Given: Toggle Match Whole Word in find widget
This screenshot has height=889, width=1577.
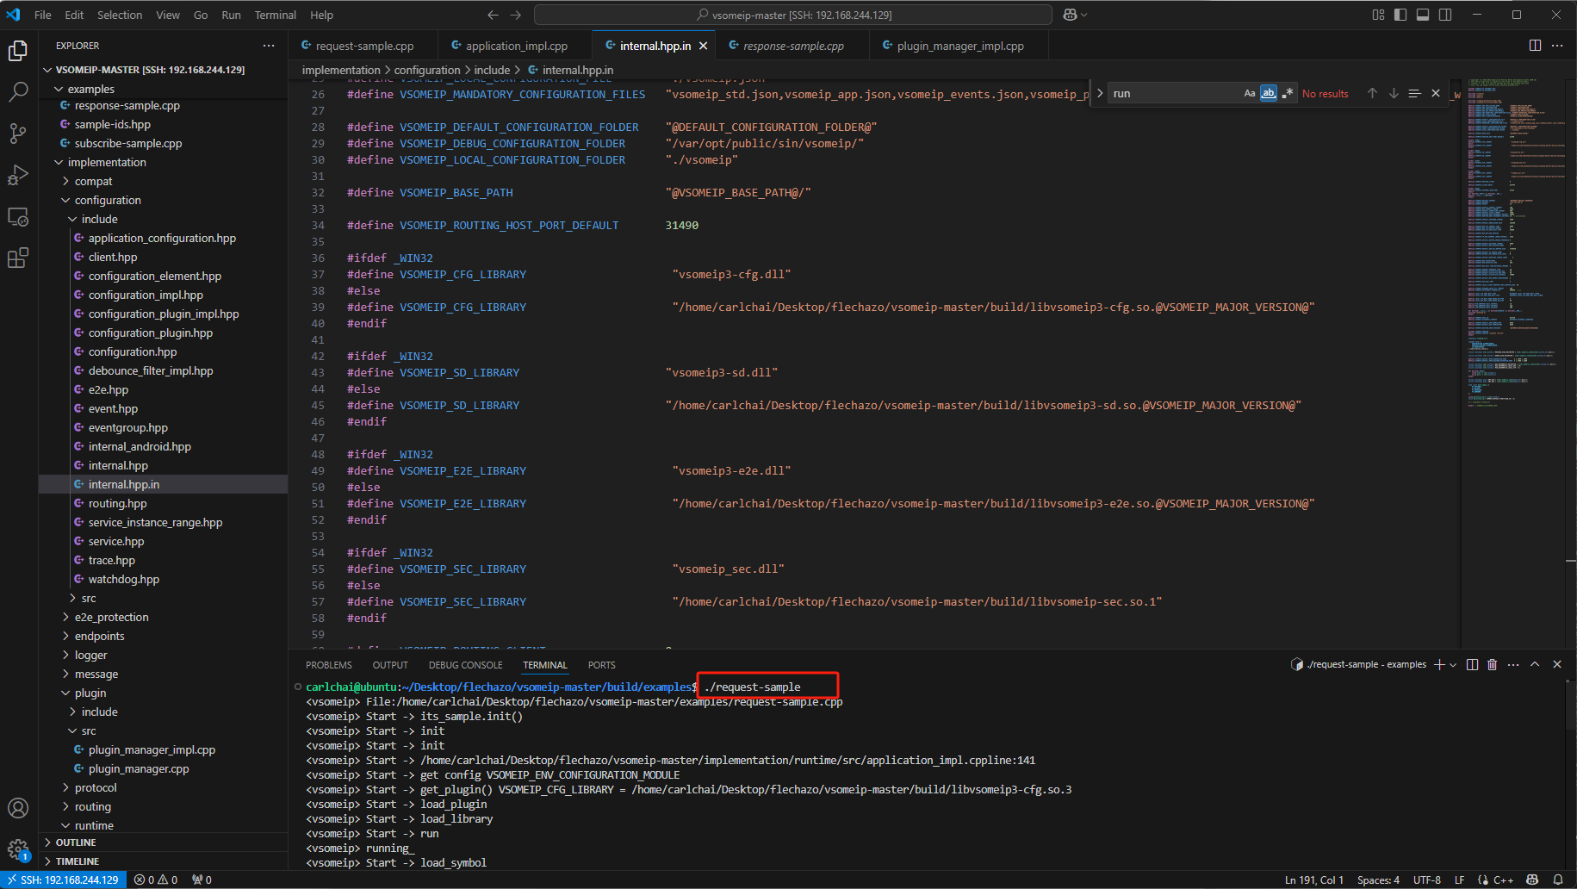Looking at the screenshot, I should coord(1269,93).
